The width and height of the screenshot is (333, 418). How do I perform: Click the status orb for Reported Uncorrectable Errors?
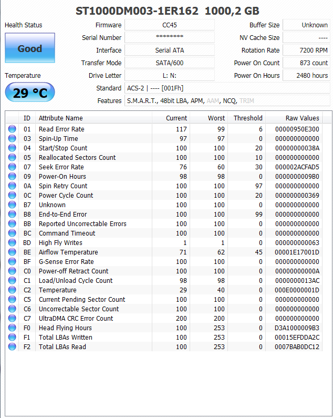(x=12, y=223)
